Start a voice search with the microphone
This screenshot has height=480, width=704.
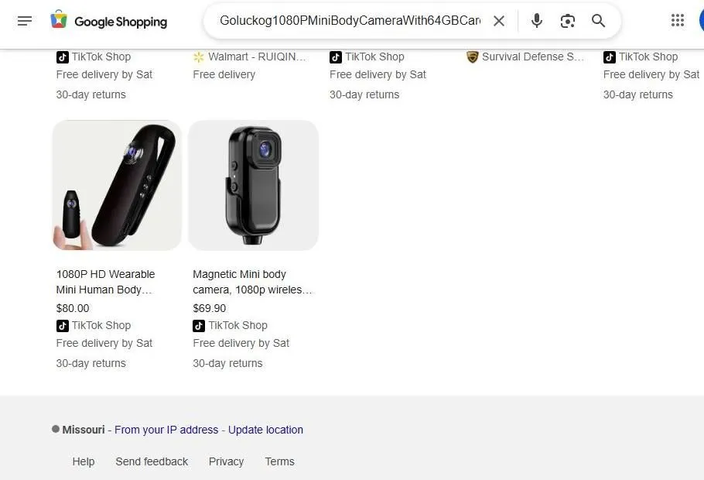pyautogui.click(x=536, y=21)
